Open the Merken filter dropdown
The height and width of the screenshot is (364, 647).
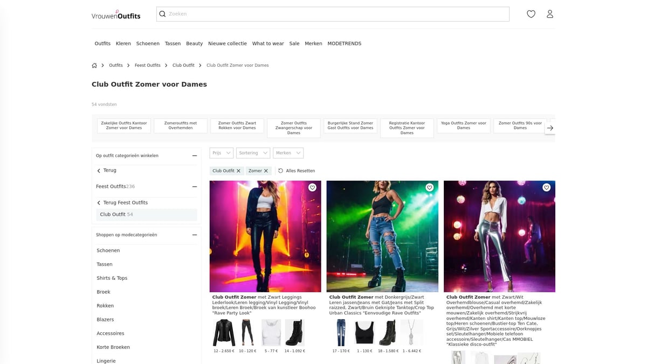pos(288,153)
